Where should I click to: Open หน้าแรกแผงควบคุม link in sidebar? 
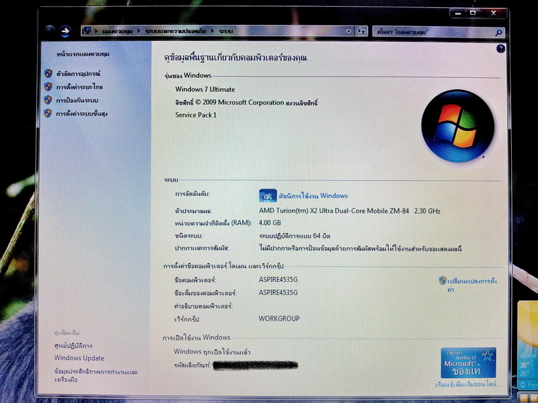(x=83, y=54)
